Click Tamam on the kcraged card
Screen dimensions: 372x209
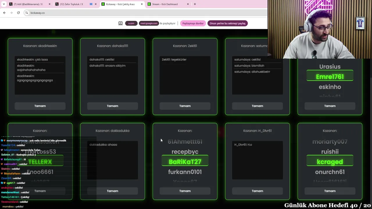point(330,191)
